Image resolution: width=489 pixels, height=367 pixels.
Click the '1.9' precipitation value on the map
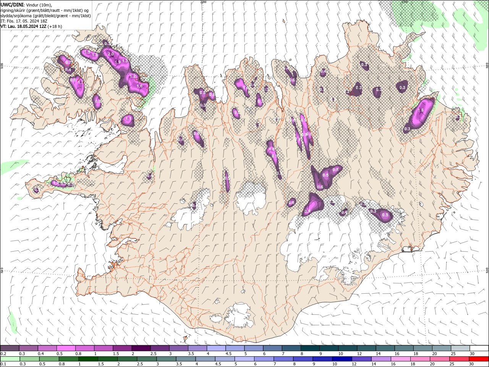[x=118, y=62]
